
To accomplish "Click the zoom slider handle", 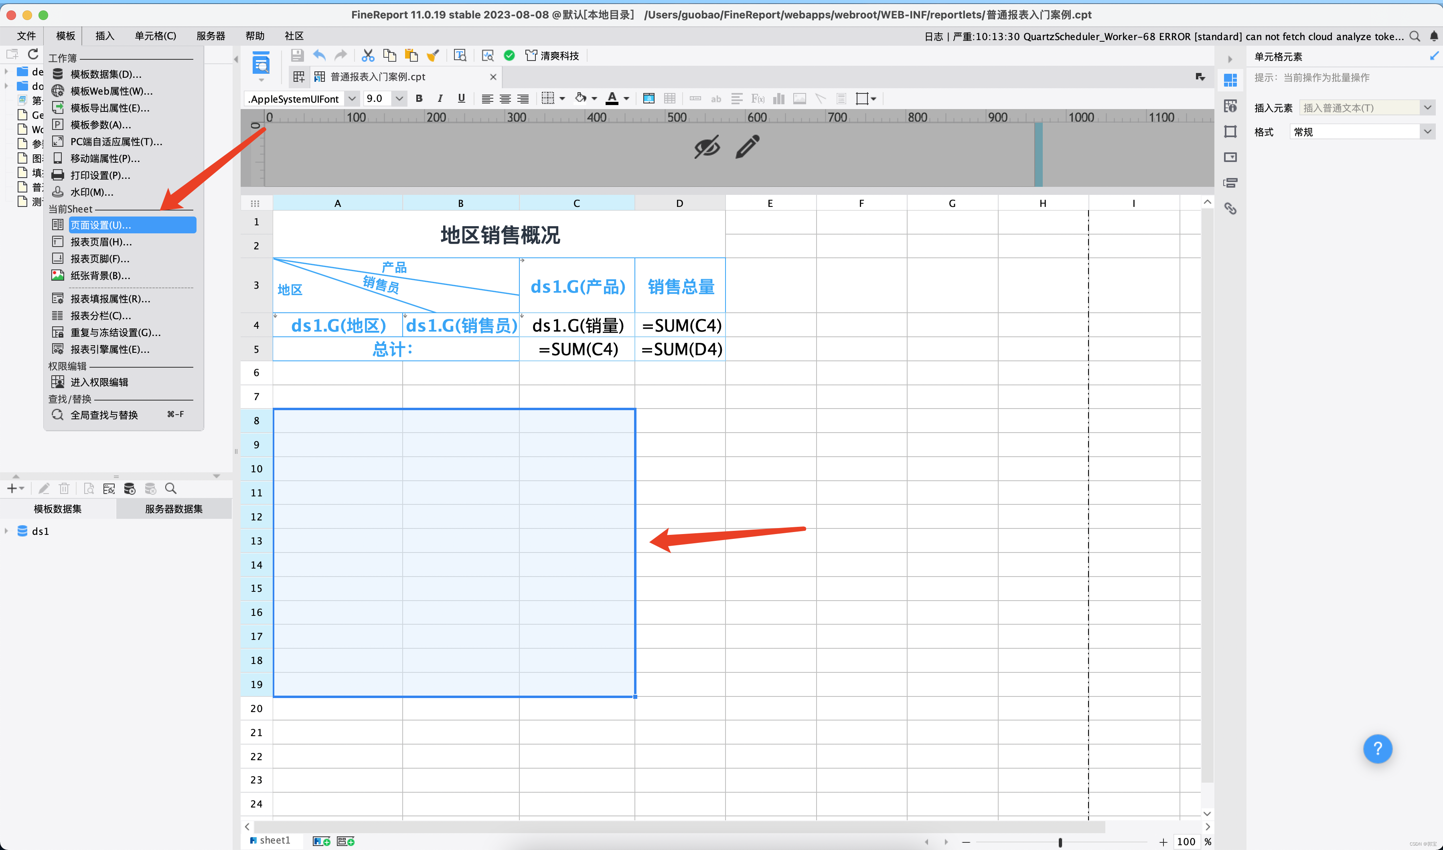I will [x=1060, y=842].
